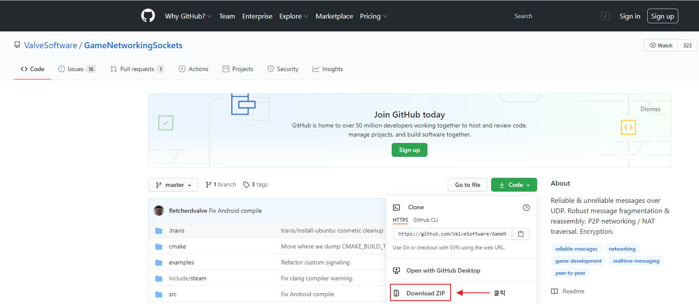Click the clone URL text field

click(452, 234)
